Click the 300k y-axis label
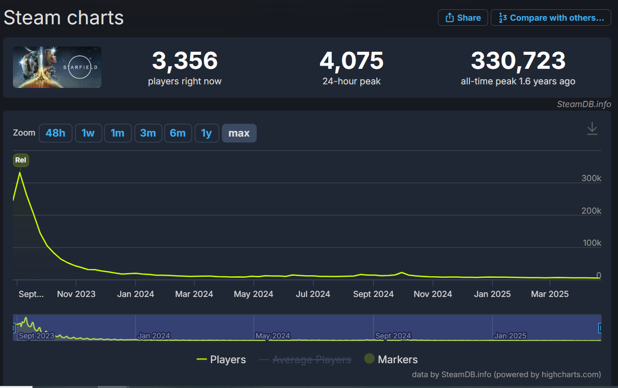This screenshot has width=618, height=388. point(591,178)
